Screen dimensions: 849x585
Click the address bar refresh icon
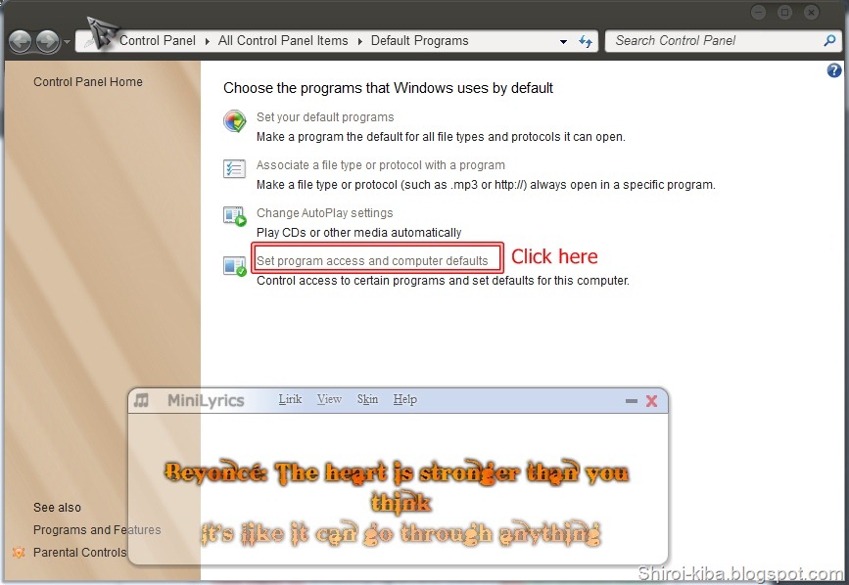(x=586, y=41)
